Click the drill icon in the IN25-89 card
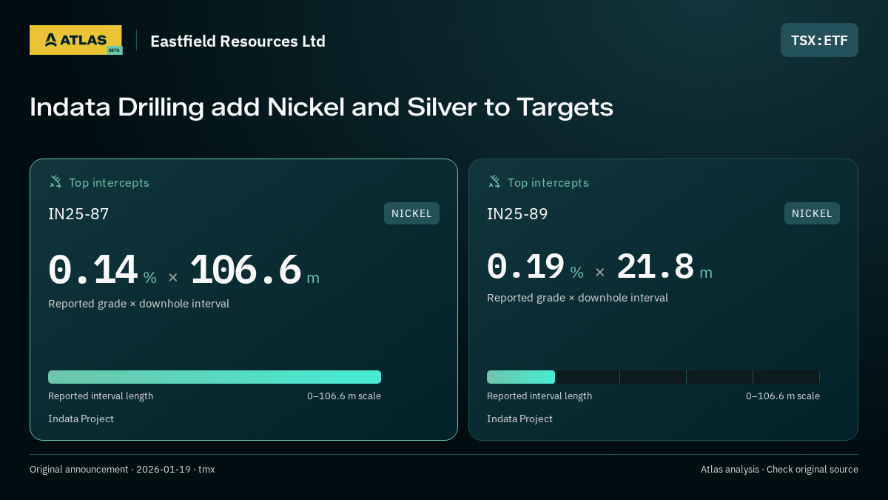Viewport: 888px width, 500px height. pyautogui.click(x=494, y=181)
